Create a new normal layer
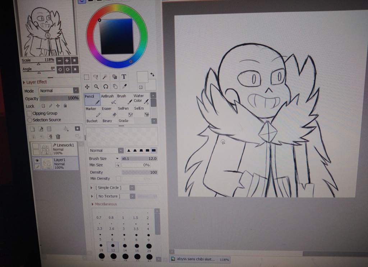 tap(33, 129)
